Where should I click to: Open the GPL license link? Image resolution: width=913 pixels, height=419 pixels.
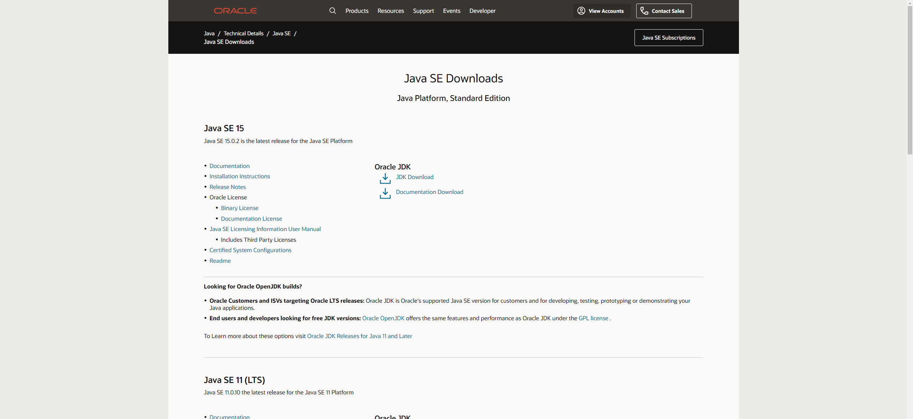[593, 318]
